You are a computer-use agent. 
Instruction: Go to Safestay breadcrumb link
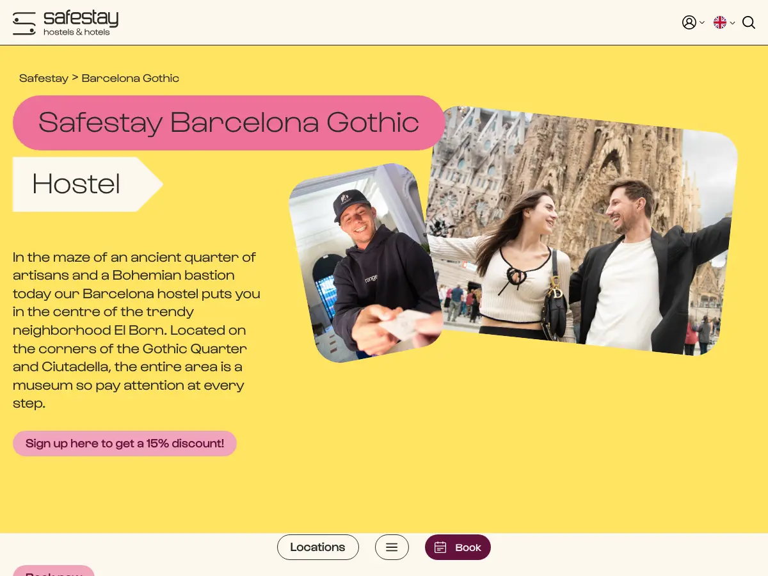point(44,78)
